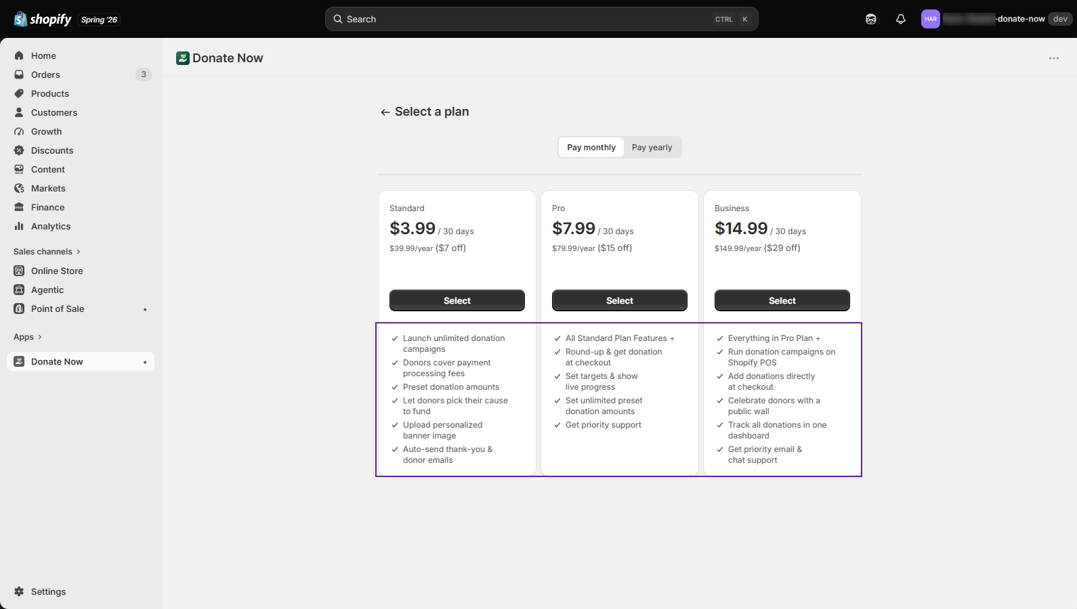Click the Donate Now header app icon
This screenshot has width=1077, height=609.
[183, 58]
